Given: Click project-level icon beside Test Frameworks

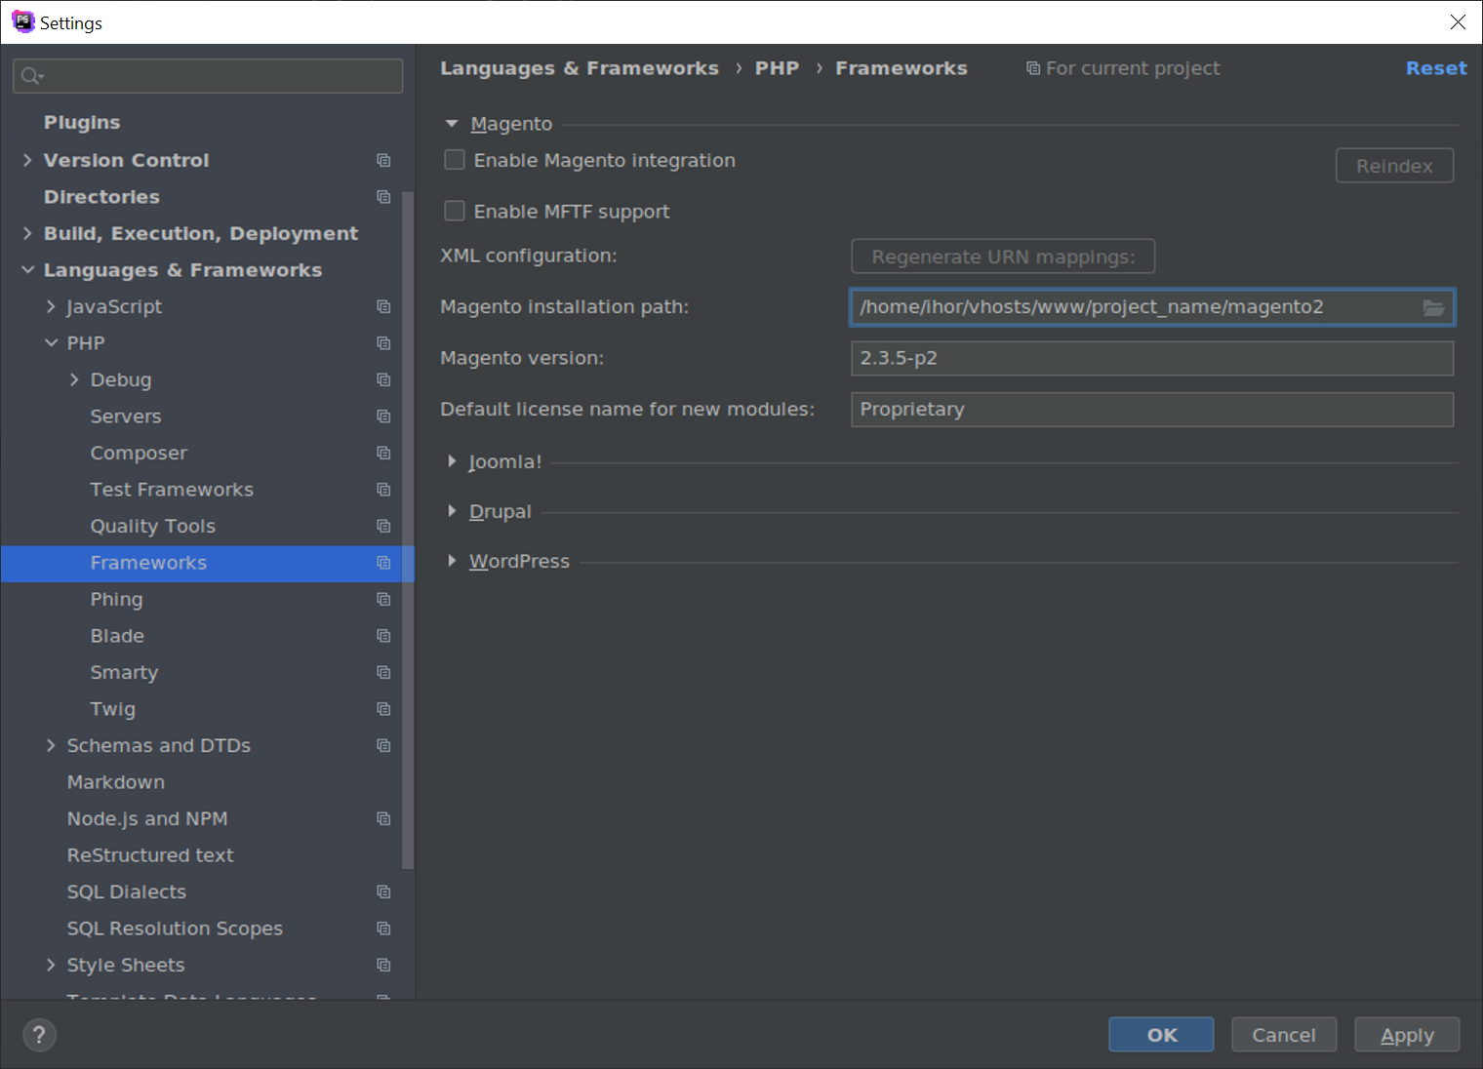Looking at the screenshot, I should 383,490.
